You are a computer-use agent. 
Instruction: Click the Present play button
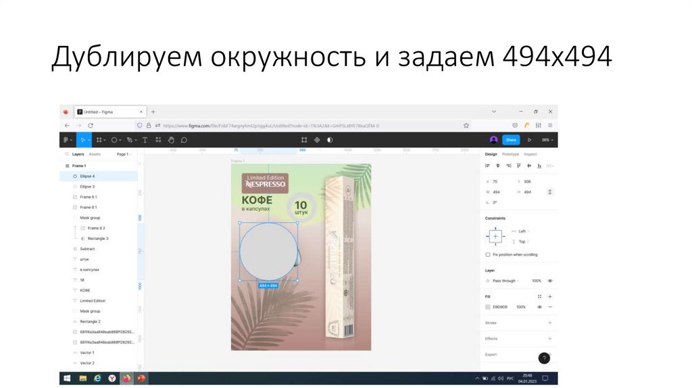tap(529, 140)
